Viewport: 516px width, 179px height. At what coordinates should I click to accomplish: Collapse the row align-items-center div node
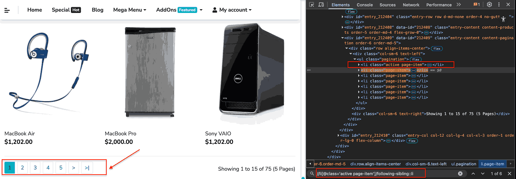click(x=347, y=48)
